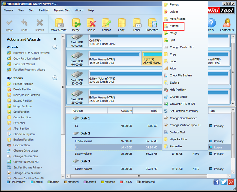
Task: Open the Facebook share icon
Action: coord(216,182)
